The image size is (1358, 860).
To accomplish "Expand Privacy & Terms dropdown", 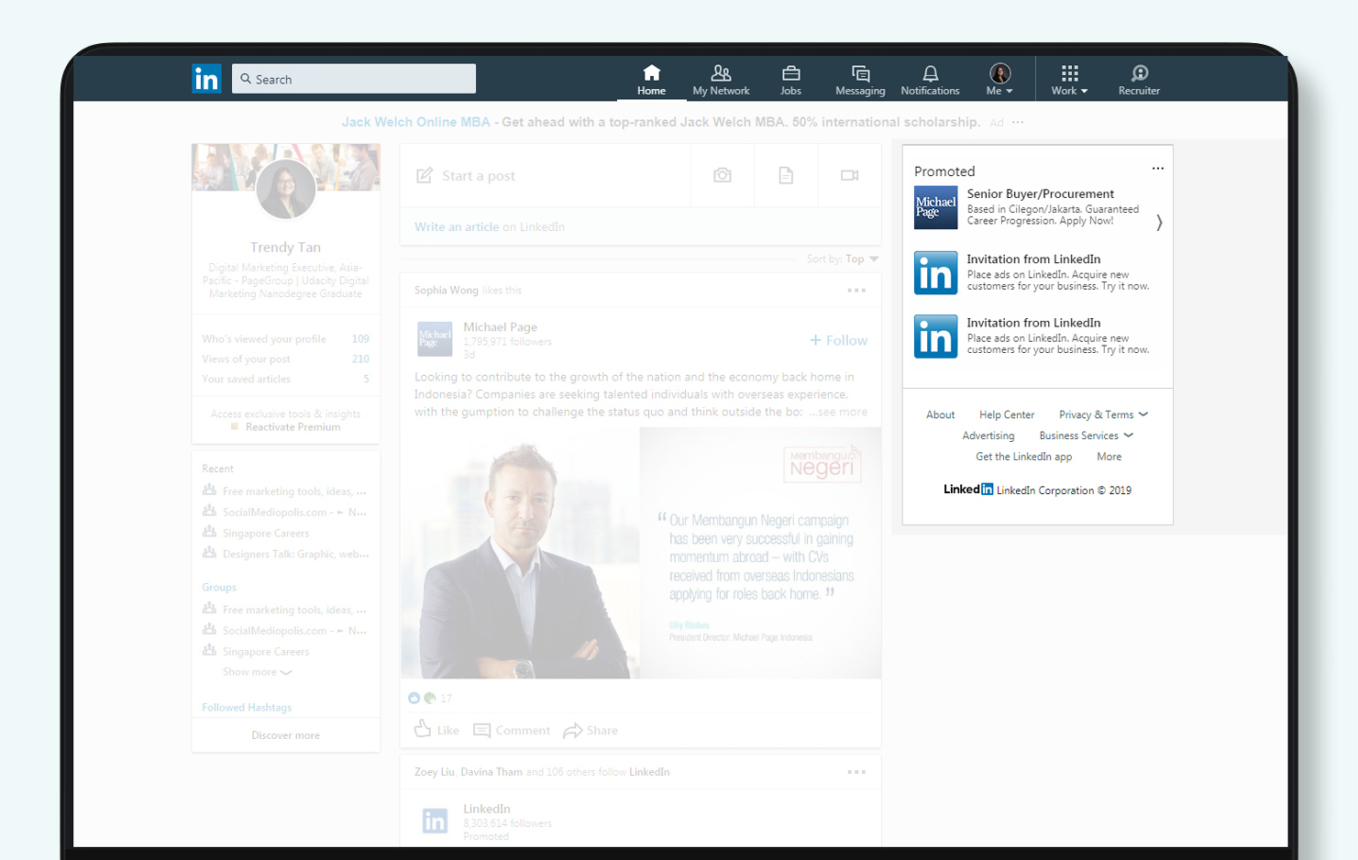I will (1103, 415).
